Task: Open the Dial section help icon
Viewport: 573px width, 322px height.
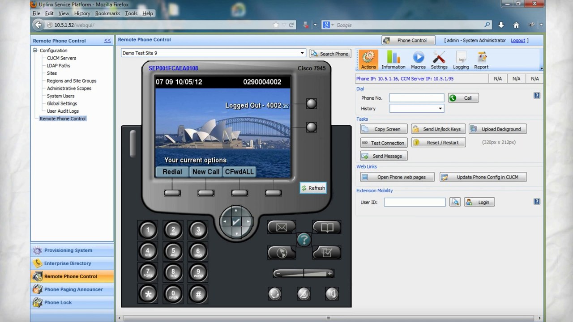Action: click(x=537, y=96)
